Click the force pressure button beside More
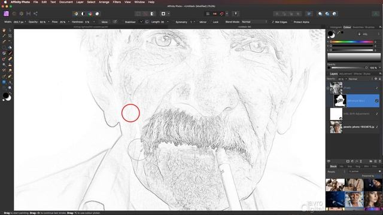Image resolution: width=383 pixels, height=215 pixels. click(115, 22)
